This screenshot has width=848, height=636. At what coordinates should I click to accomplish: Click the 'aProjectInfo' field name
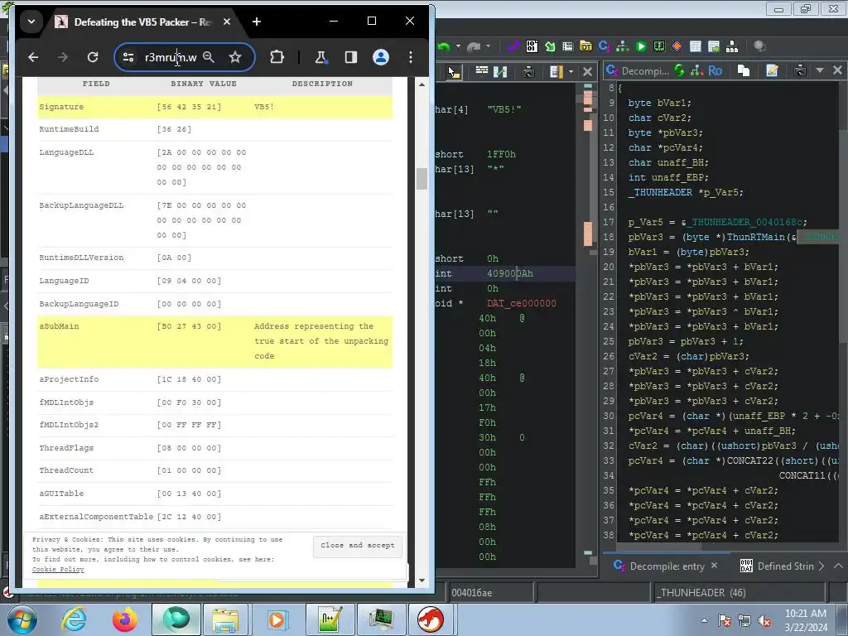69,379
